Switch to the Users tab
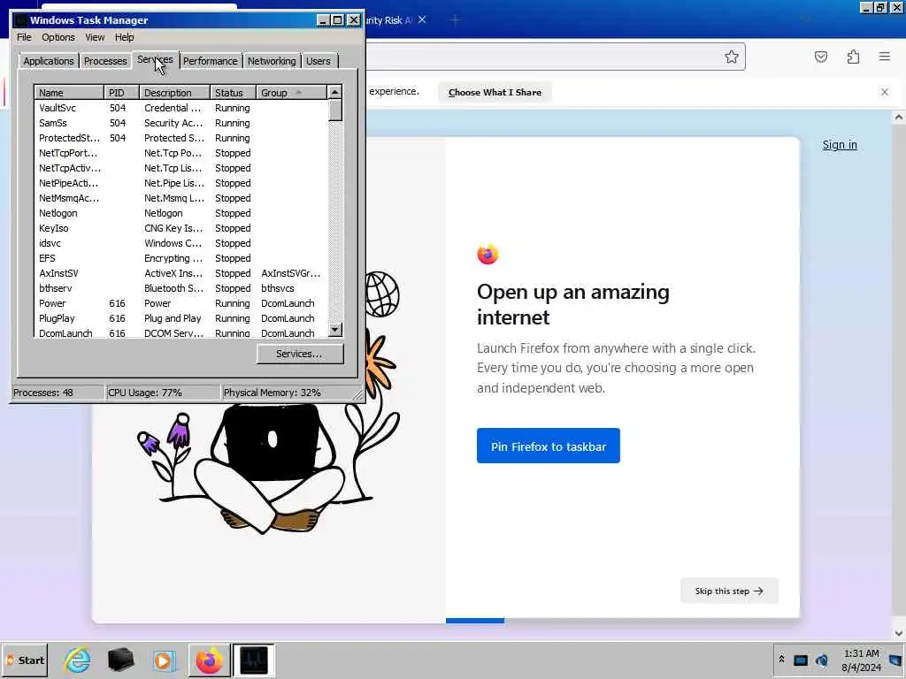Screen dimensions: 906x679 pos(319,61)
